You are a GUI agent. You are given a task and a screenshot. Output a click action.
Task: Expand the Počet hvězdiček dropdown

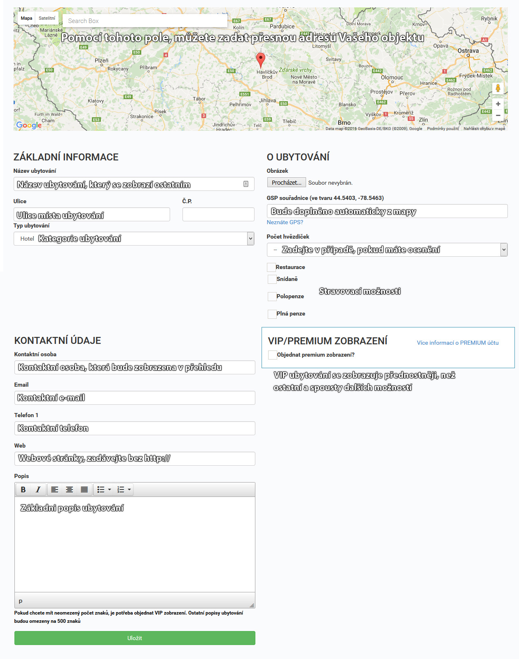[x=387, y=250]
